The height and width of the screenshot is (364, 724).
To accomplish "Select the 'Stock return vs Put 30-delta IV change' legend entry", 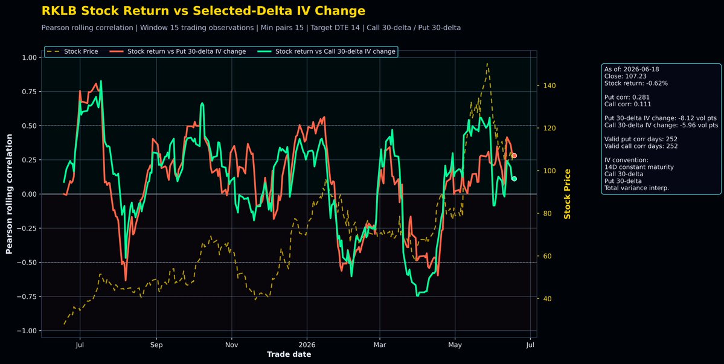I will click(178, 52).
